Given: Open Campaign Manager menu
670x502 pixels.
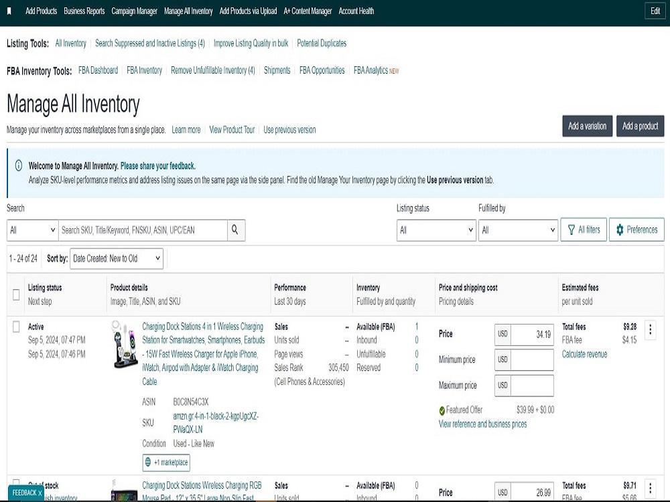Looking at the screenshot, I should click(134, 11).
